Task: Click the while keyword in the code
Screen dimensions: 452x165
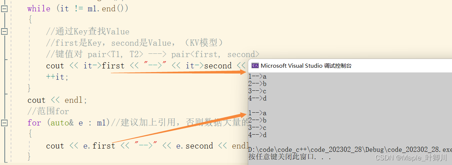Action: click(x=38, y=9)
